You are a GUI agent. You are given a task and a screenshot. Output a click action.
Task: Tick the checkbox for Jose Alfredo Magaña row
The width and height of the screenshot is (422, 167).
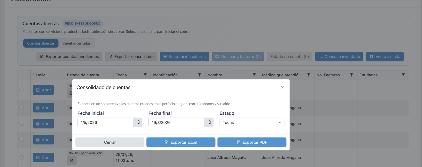pos(22,157)
